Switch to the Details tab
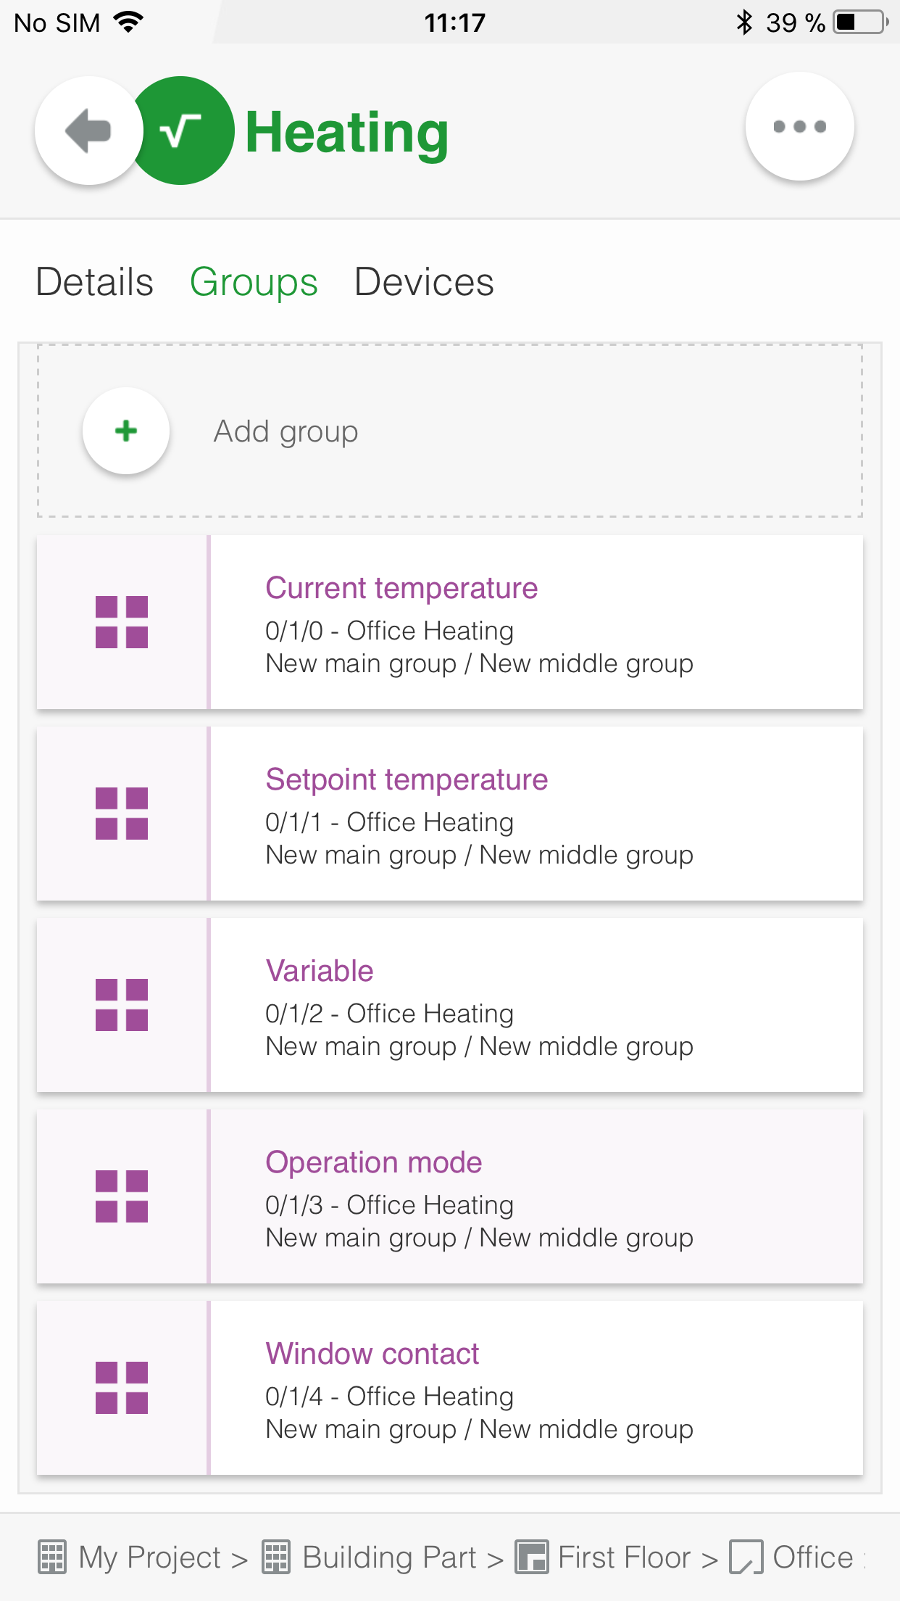Image resolution: width=900 pixels, height=1601 pixels. 94,283
